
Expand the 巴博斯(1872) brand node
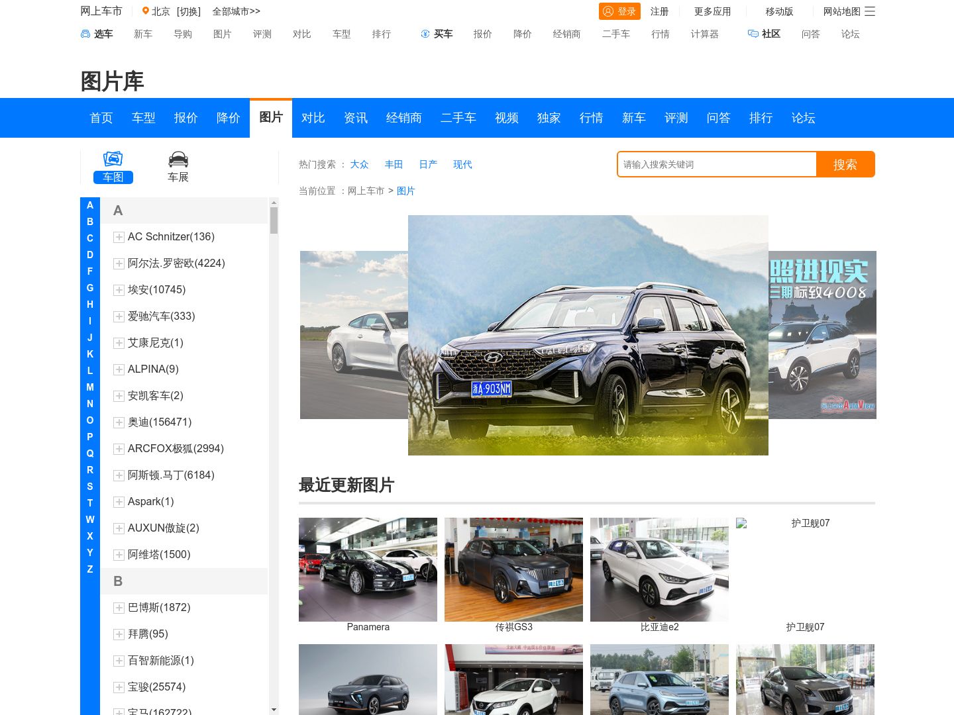pos(119,608)
